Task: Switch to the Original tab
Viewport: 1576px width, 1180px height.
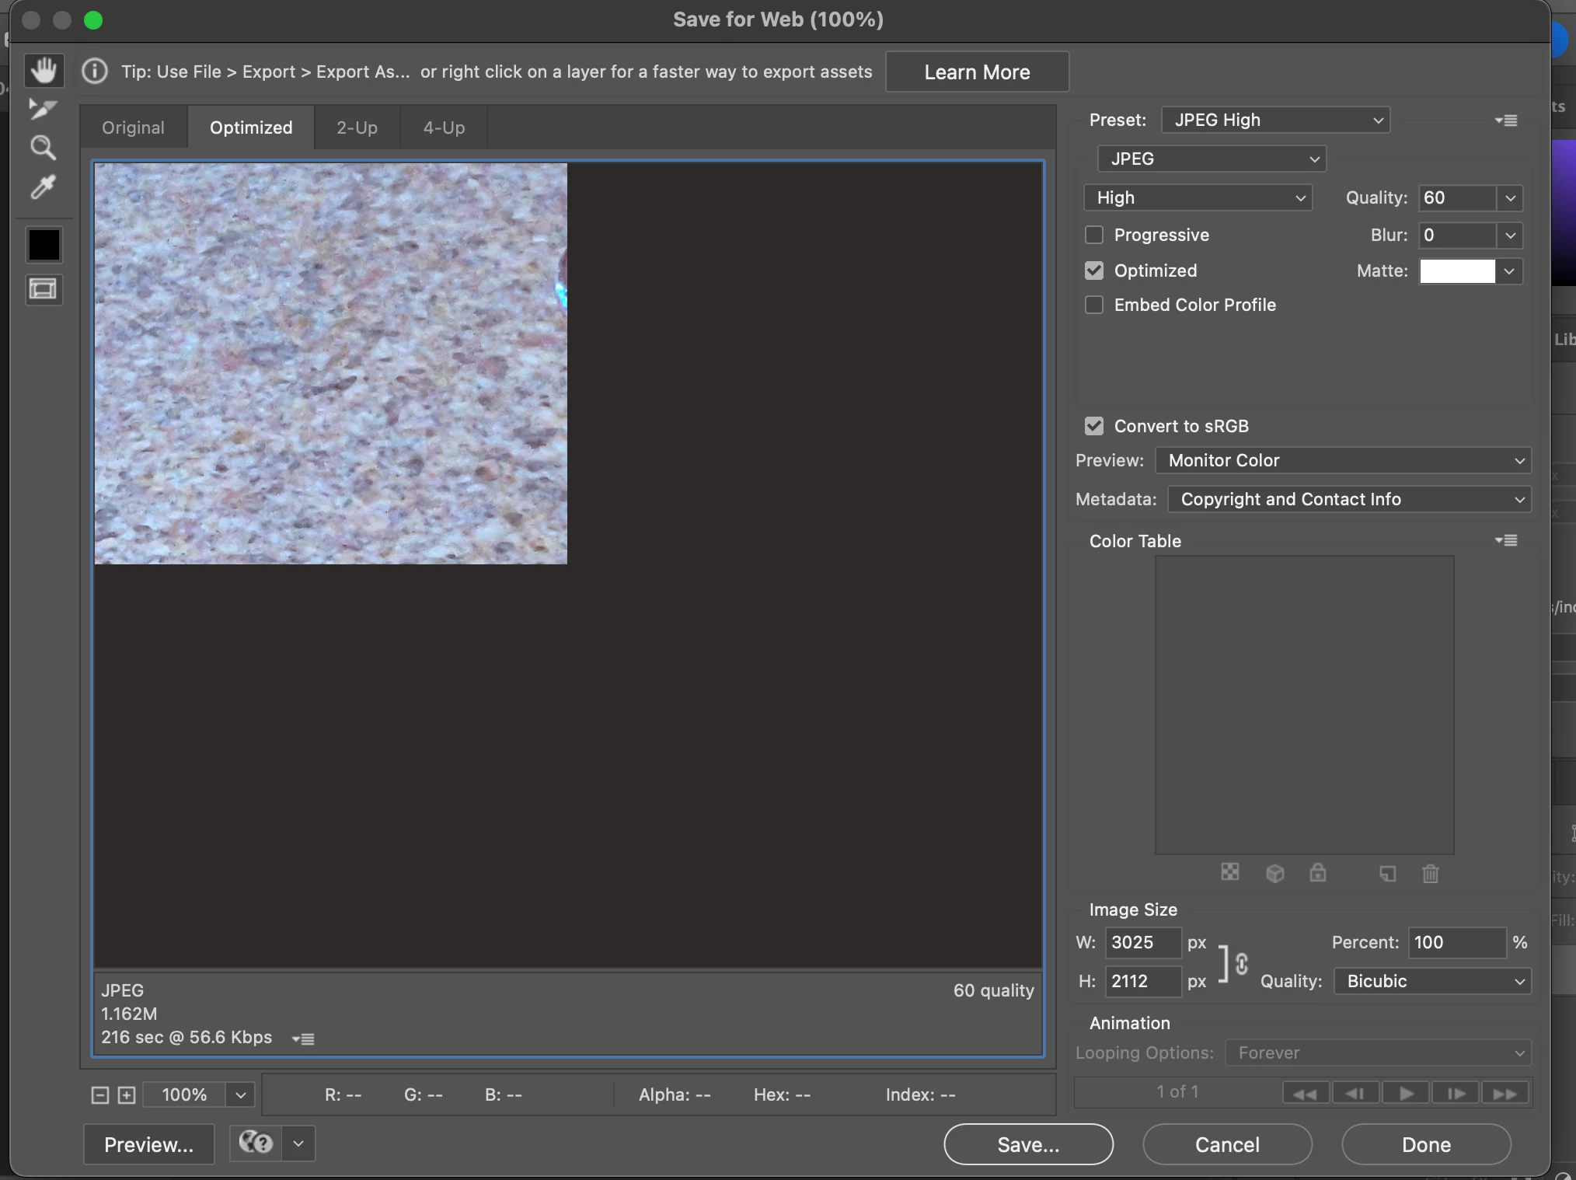Action: point(133,127)
